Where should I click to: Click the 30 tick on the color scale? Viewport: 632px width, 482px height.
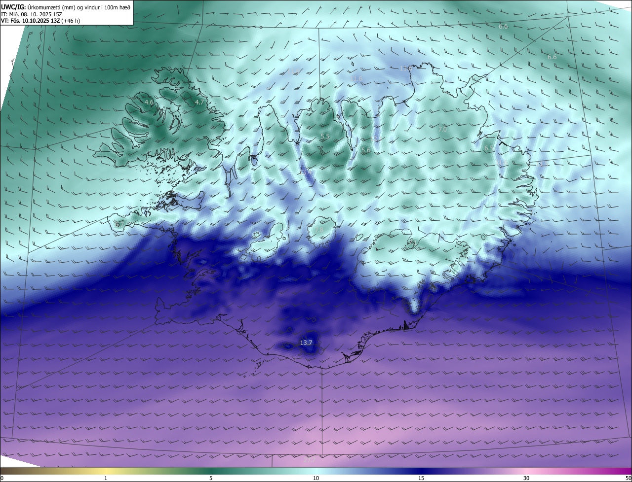[x=526, y=478]
